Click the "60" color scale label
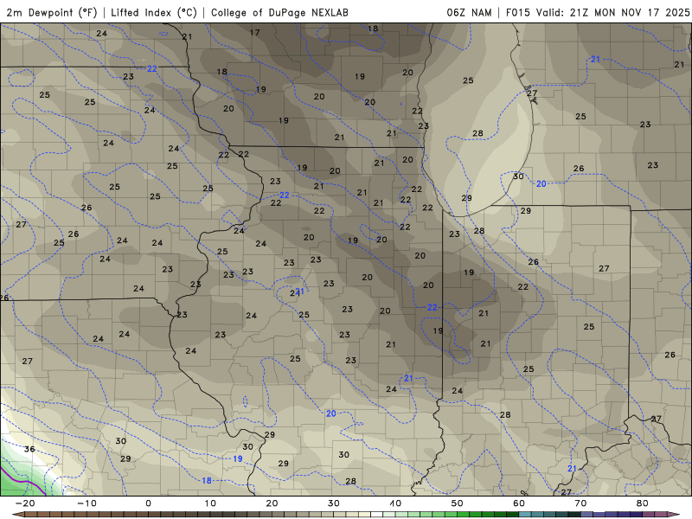 coord(519,503)
